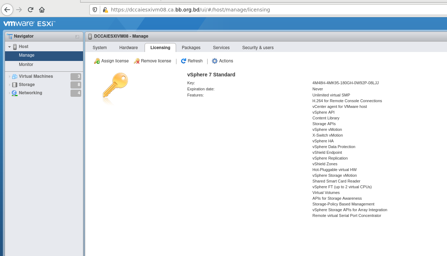The image size is (447, 256).
Task: Click the Storage count badge 8
Action: coord(76,85)
